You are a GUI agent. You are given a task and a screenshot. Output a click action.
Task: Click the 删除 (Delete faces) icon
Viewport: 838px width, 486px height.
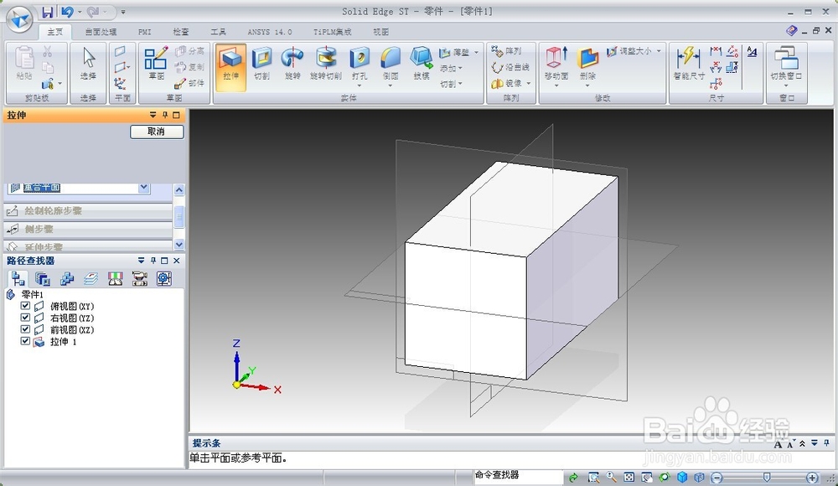click(x=587, y=57)
